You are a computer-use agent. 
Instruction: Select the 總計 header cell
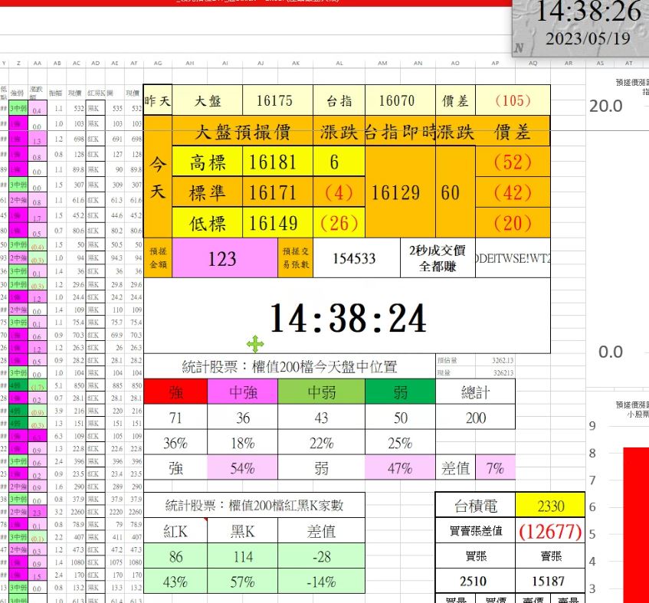coord(475,392)
